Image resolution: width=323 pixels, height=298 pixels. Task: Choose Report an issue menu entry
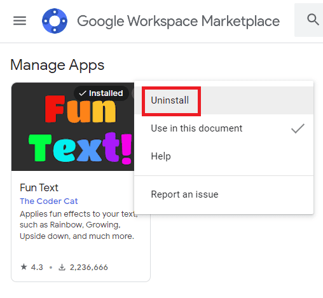coord(224,194)
